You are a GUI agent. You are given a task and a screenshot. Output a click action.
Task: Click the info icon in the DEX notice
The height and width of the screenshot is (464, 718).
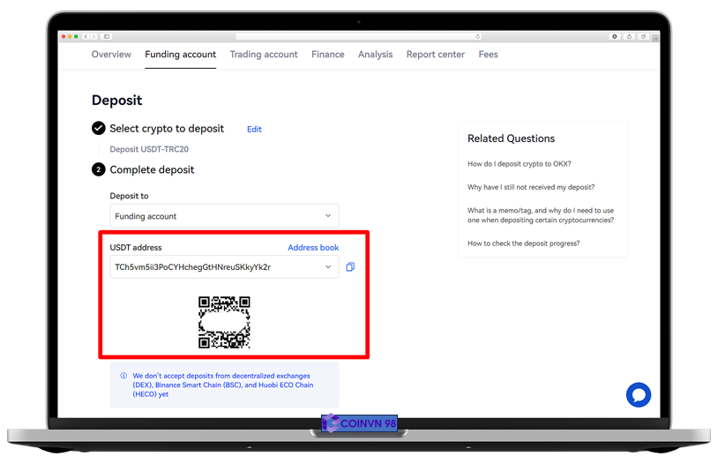point(123,376)
